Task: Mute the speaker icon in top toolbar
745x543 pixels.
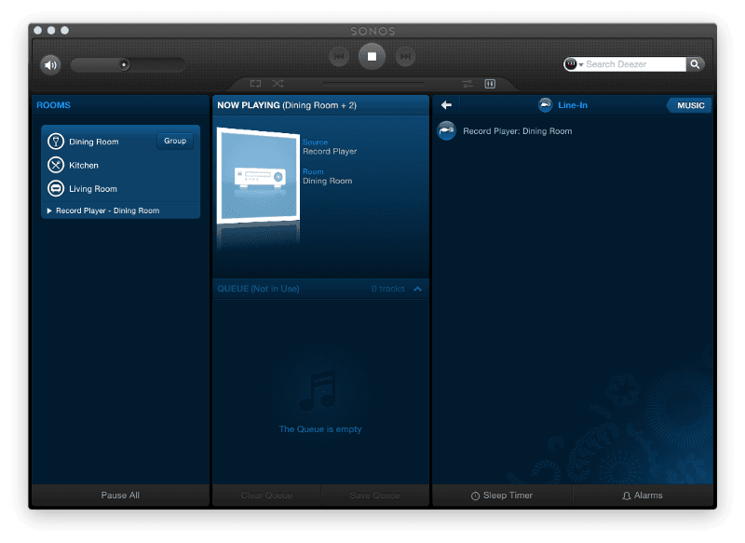Action: pos(50,64)
